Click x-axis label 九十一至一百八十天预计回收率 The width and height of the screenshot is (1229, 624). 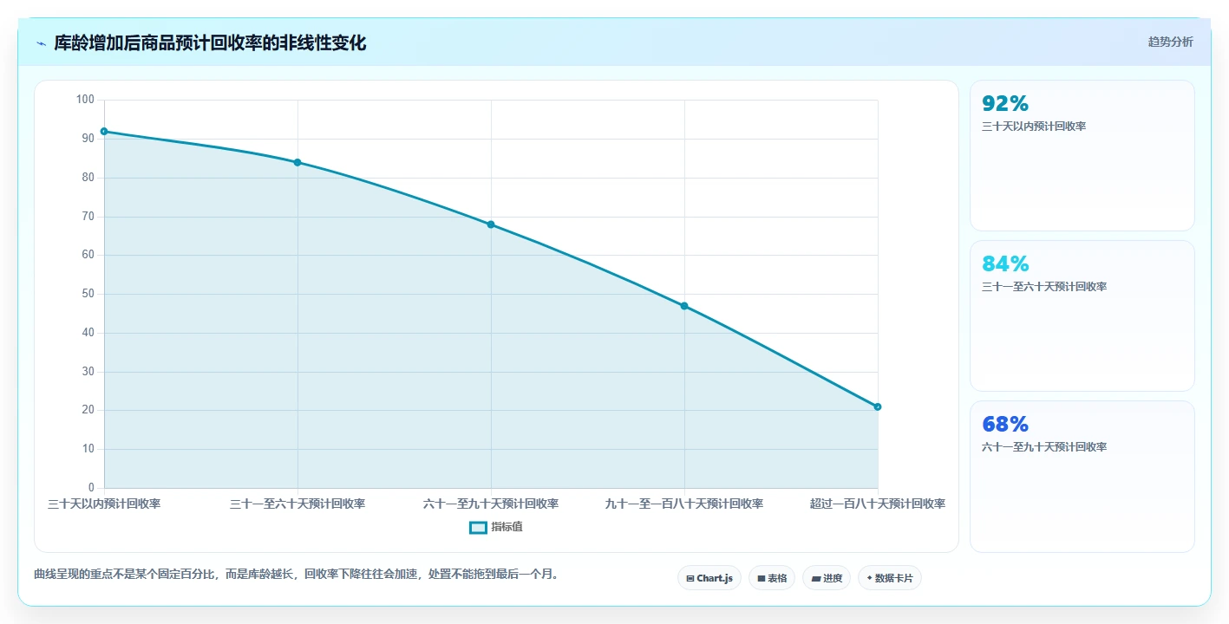tap(684, 504)
